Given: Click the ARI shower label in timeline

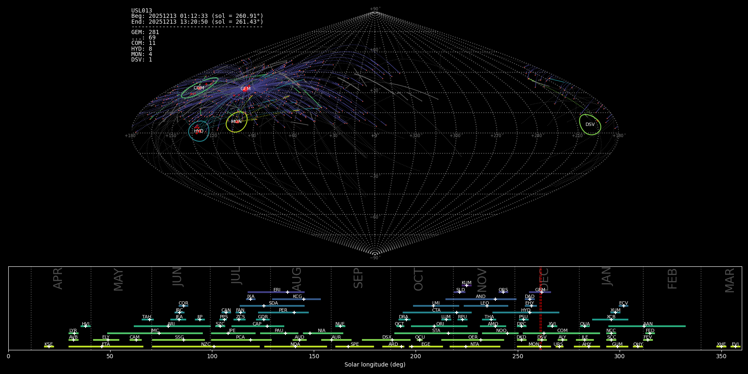Looking at the screenshot, I should point(171,324).
